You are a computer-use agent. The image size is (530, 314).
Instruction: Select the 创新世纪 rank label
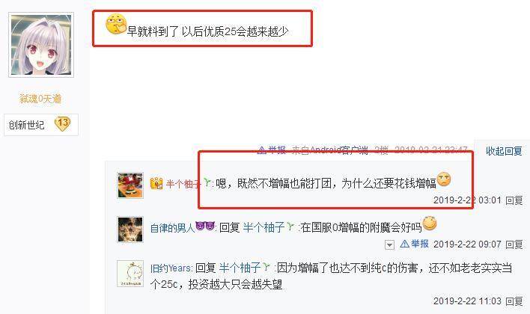[26, 125]
